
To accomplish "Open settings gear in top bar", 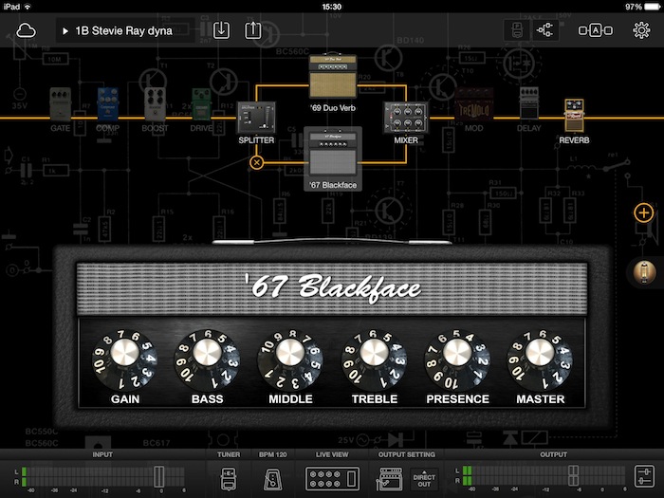I will [641, 29].
